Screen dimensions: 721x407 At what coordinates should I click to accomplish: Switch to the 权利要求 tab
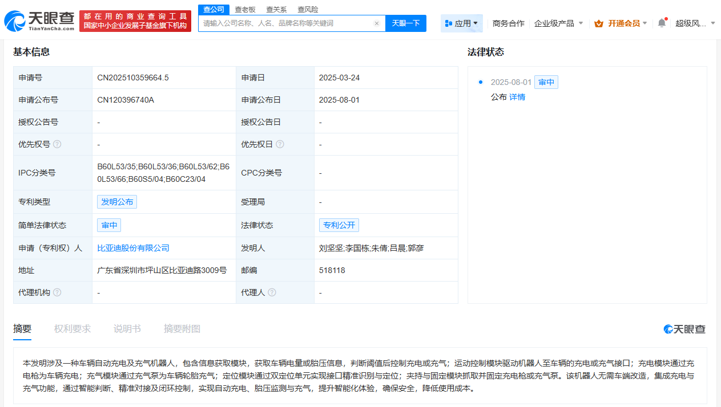72,329
